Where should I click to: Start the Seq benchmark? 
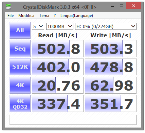tap(20, 49)
